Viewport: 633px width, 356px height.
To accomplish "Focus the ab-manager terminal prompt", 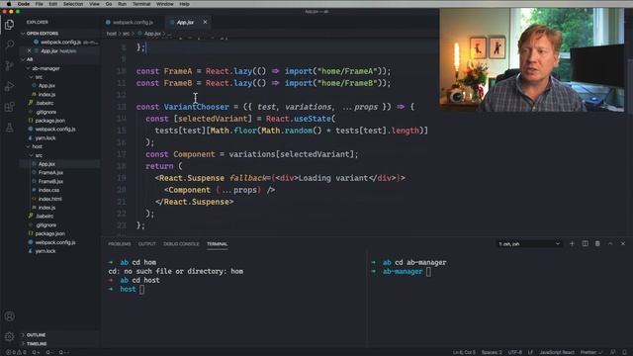I will (x=428, y=272).
